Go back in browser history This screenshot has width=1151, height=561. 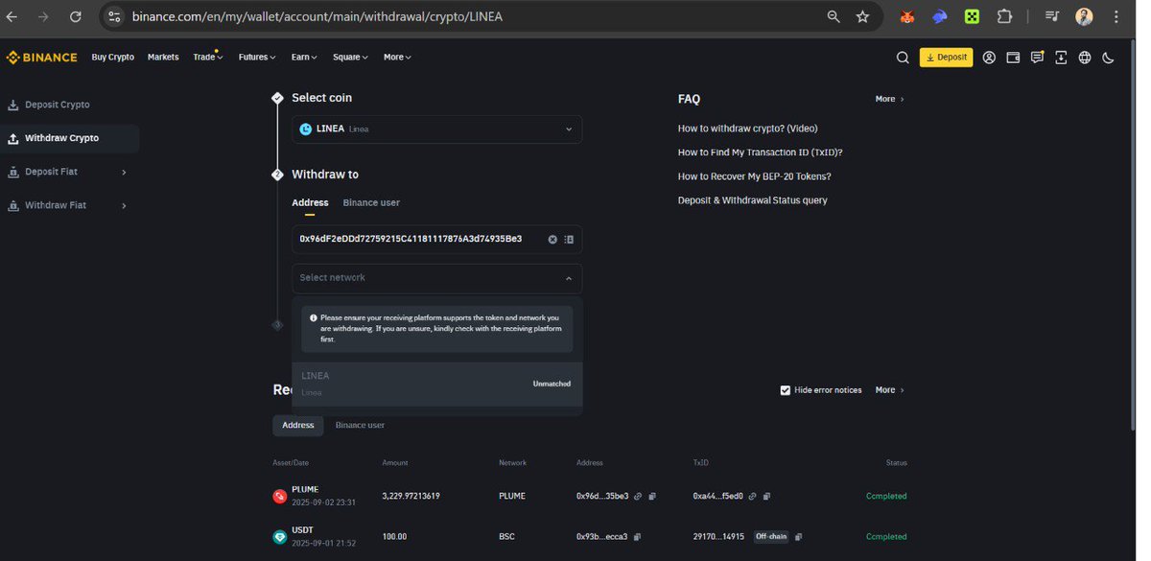click(x=12, y=16)
